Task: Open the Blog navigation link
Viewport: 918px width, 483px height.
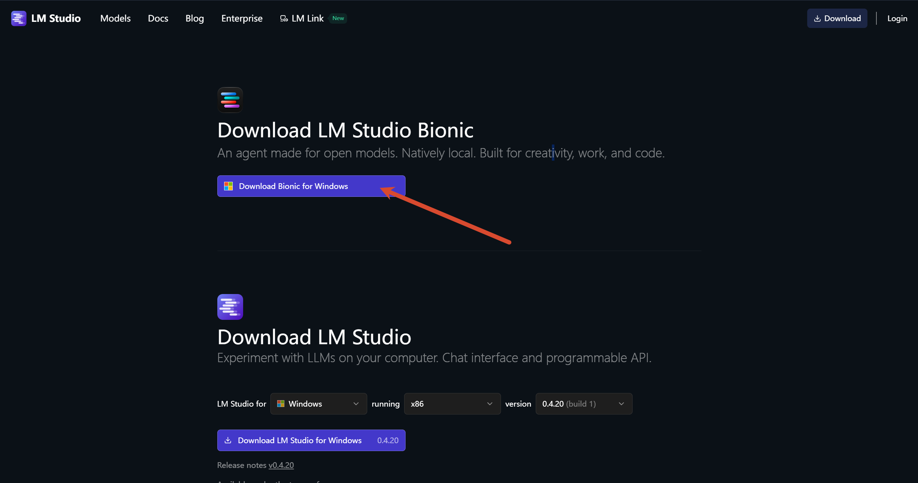Action: (x=195, y=18)
